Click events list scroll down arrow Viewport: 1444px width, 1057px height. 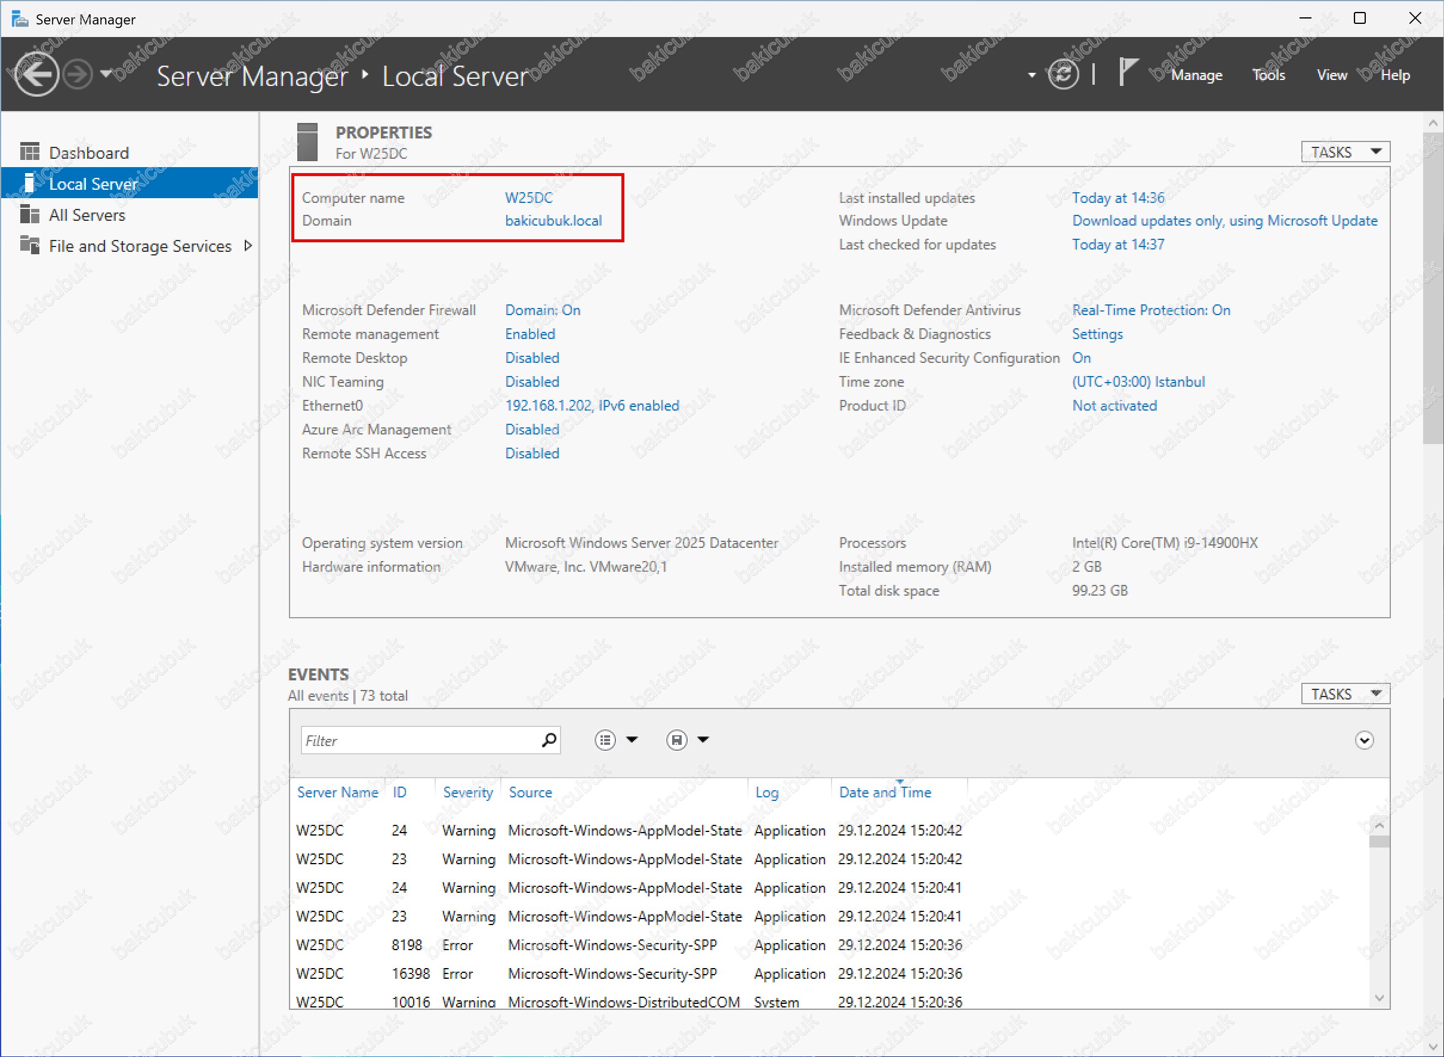pos(1379,997)
